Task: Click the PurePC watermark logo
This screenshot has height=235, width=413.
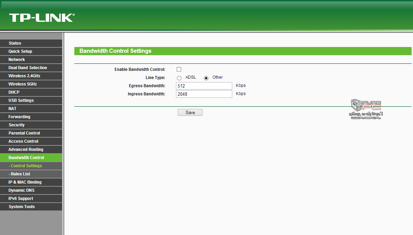Action: click(x=366, y=109)
